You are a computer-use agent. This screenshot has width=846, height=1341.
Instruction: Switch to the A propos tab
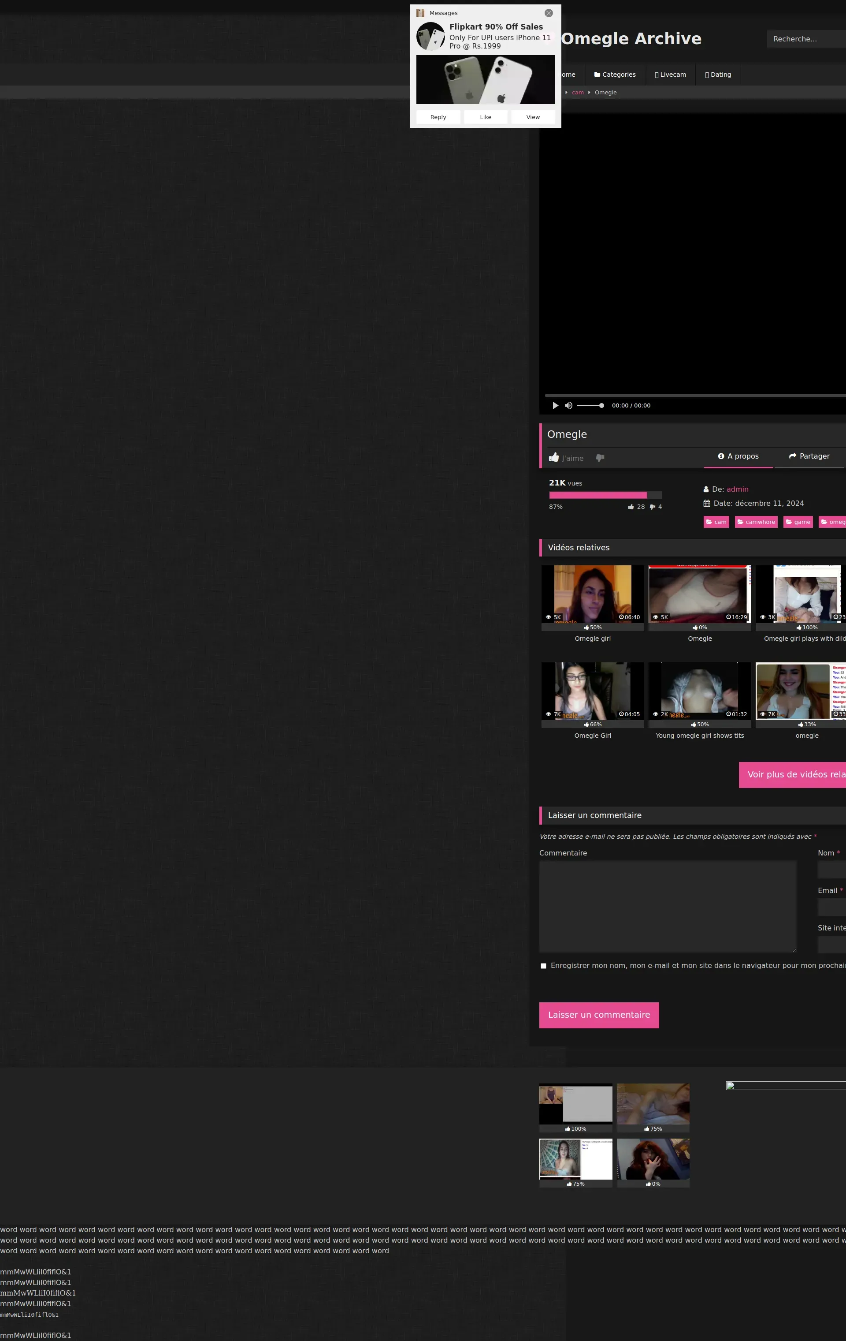point(738,456)
